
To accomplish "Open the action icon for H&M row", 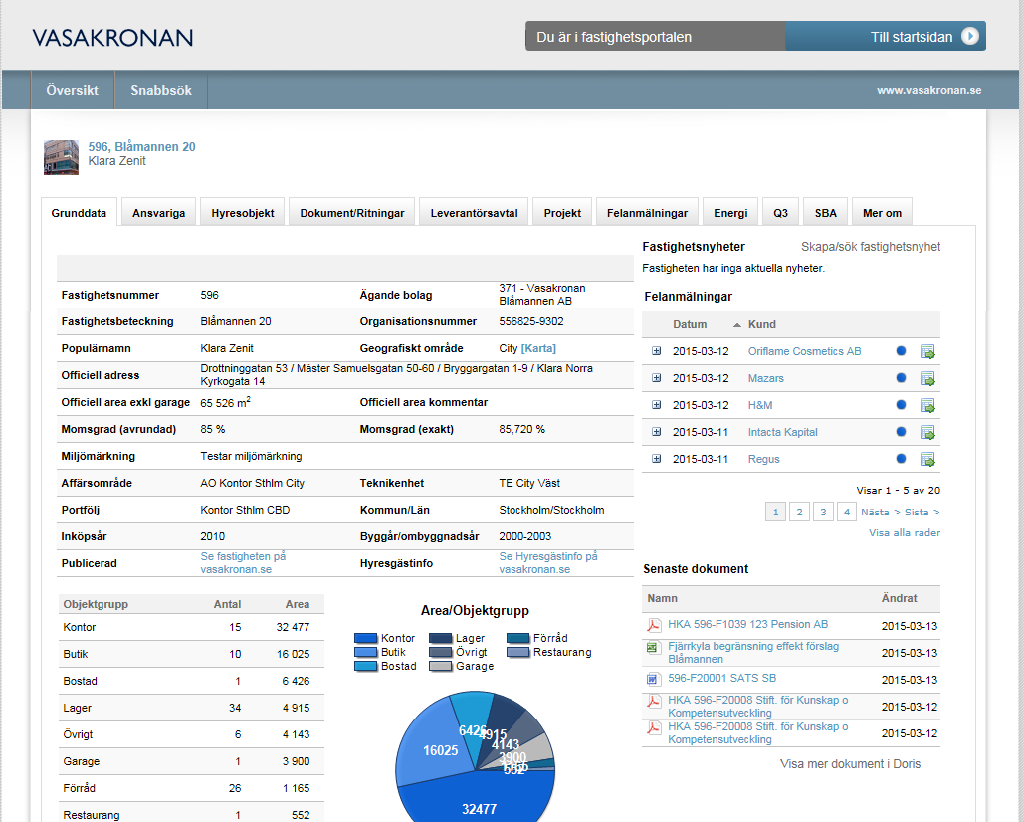I will tap(927, 405).
